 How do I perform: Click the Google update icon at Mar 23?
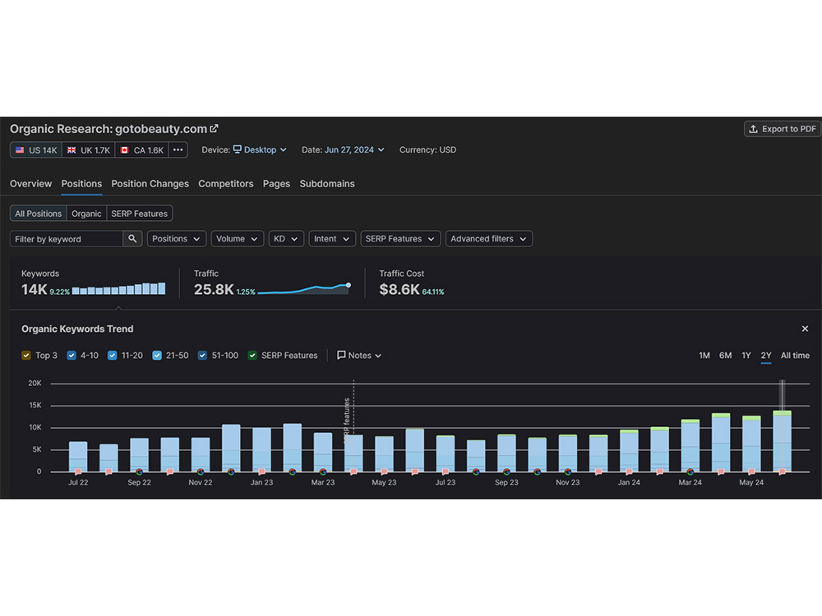(x=323, y=471)
